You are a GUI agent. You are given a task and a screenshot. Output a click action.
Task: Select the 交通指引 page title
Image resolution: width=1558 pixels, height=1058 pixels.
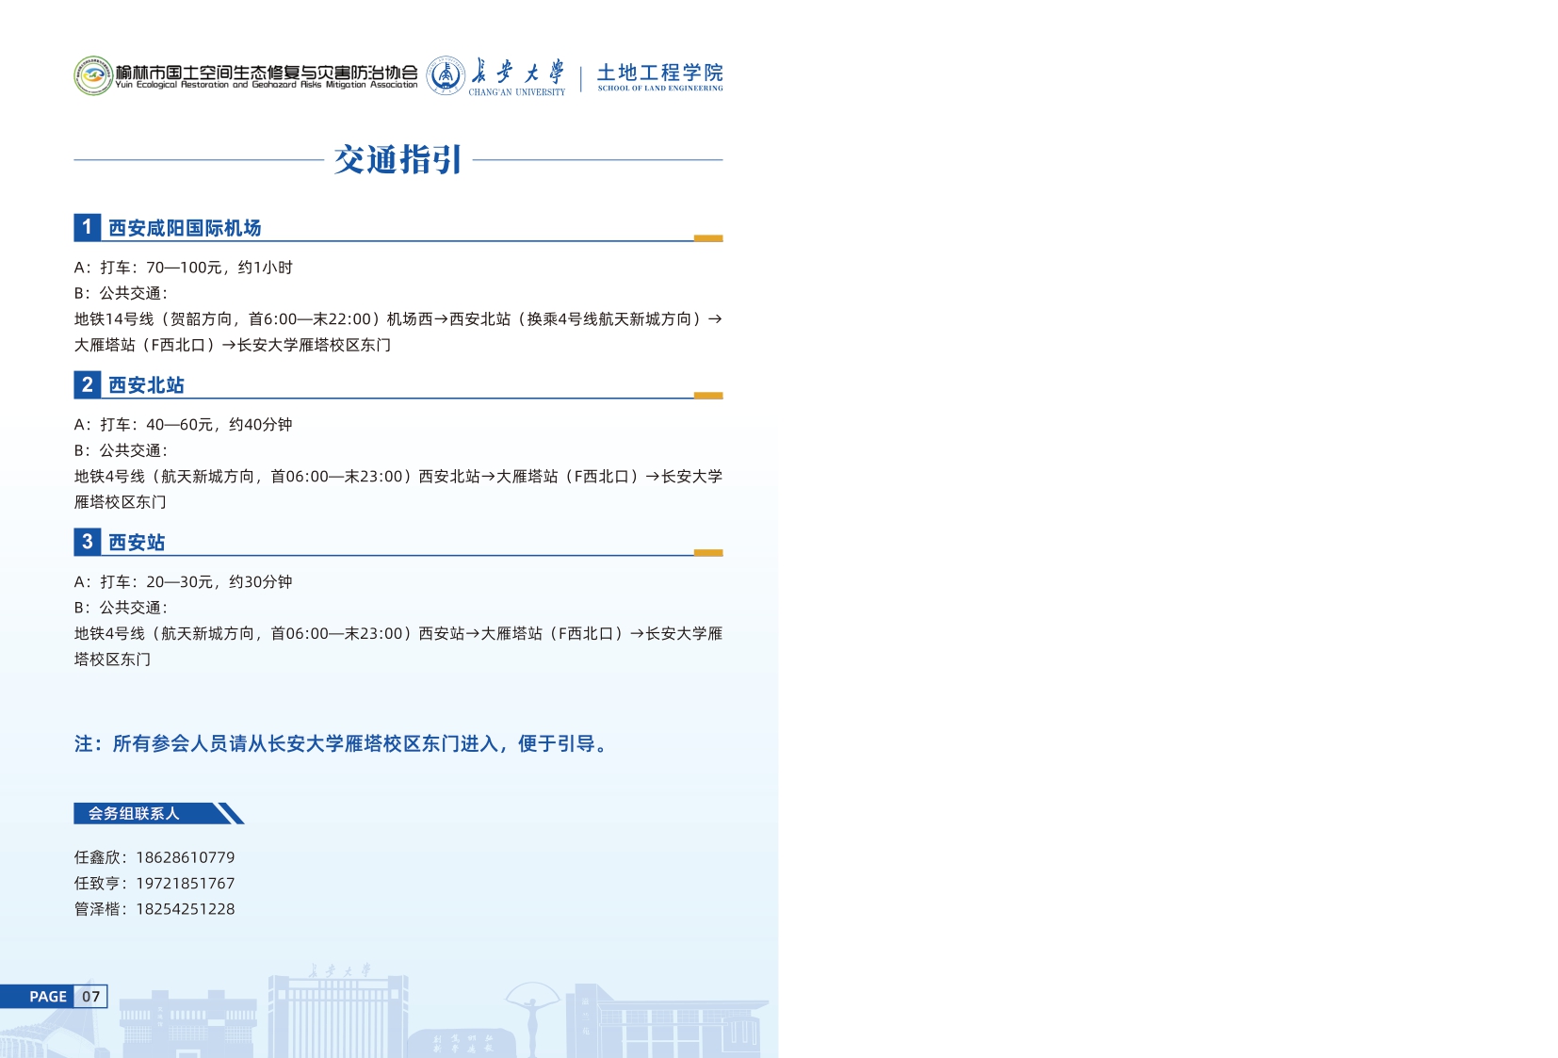pos(398,160)
